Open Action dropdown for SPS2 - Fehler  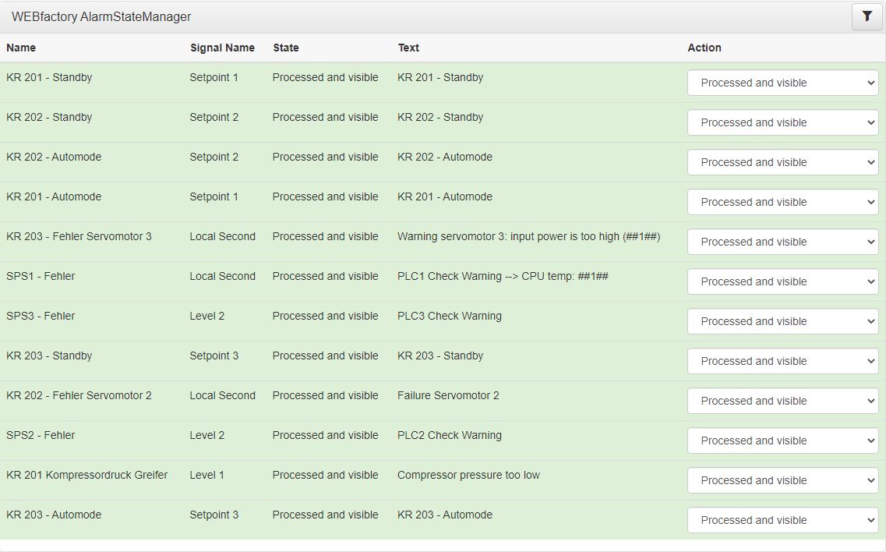click(782, 441)
